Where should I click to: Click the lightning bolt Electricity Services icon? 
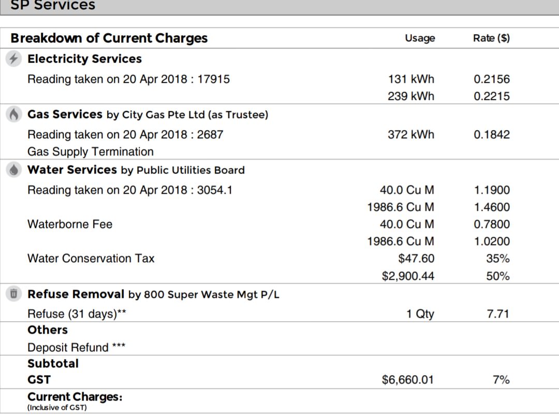point(14,59)
